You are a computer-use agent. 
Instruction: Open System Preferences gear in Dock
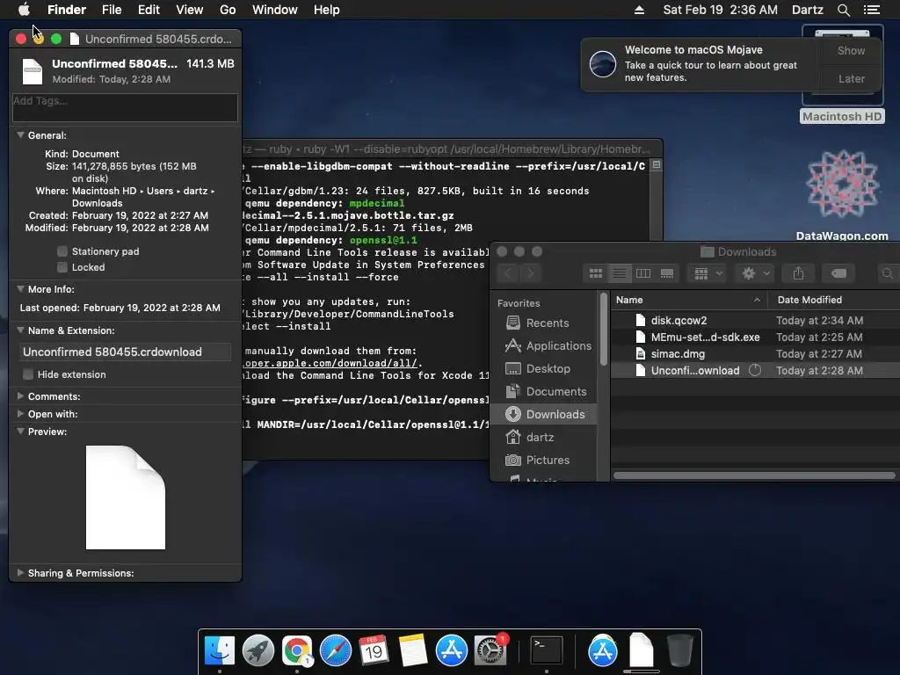(x=490, y=651)
